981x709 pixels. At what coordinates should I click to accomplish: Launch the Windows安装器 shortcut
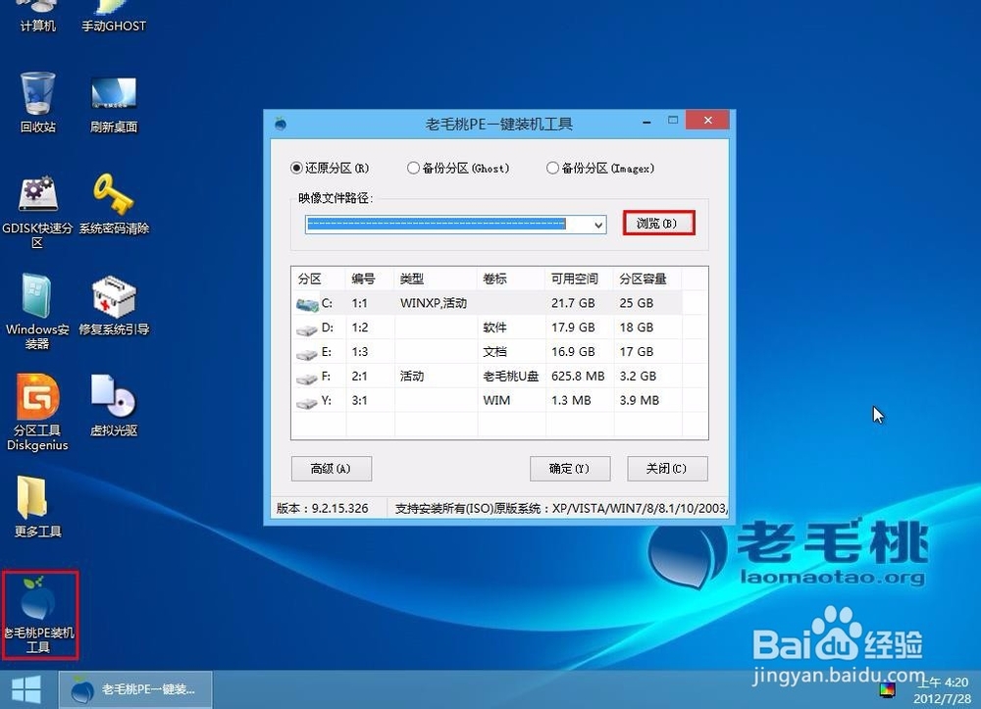coord(37,312)
